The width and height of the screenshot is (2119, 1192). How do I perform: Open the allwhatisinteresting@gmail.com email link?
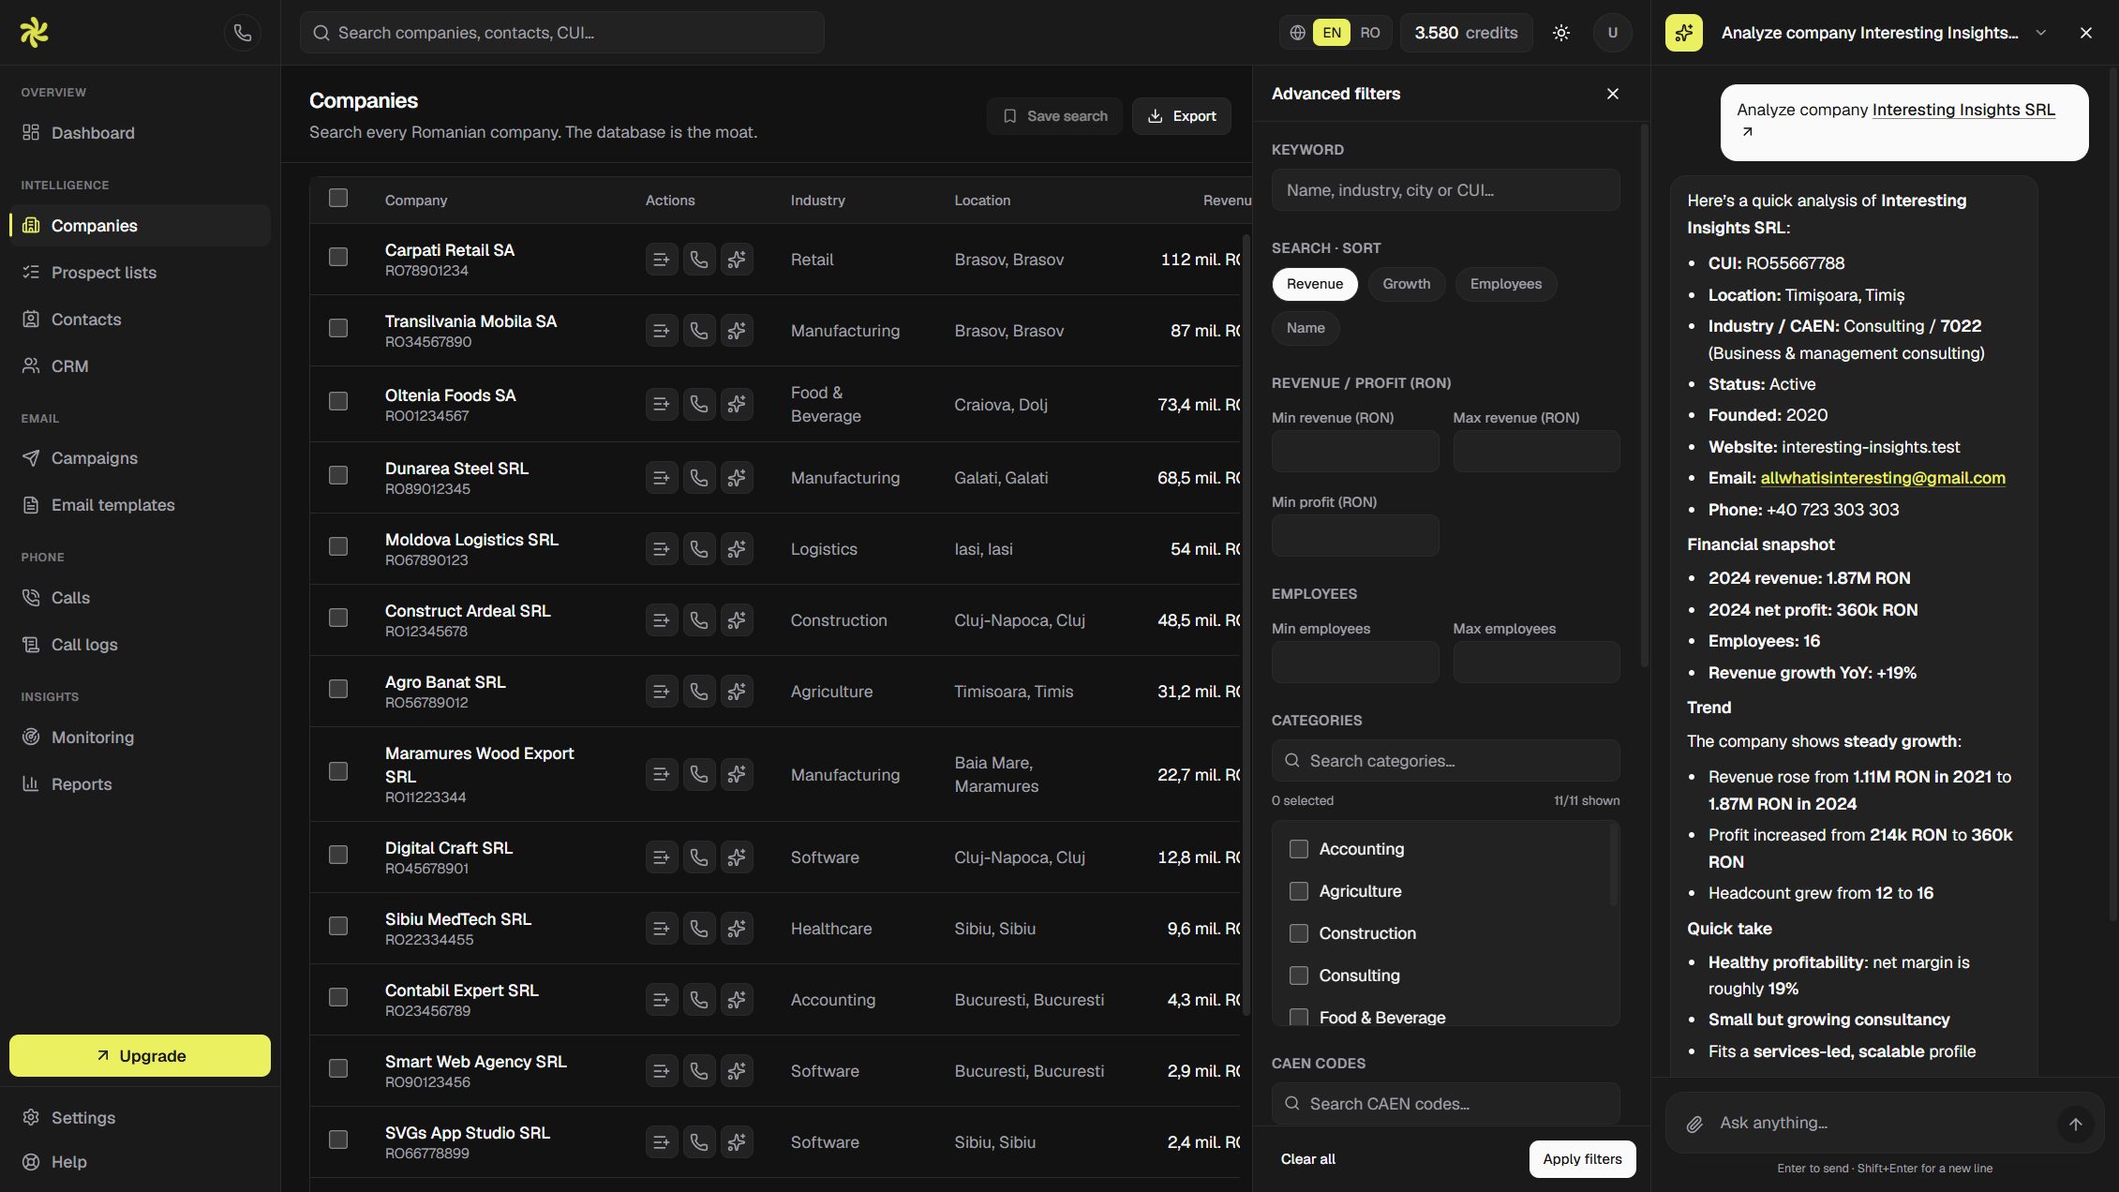(1882, 478)
